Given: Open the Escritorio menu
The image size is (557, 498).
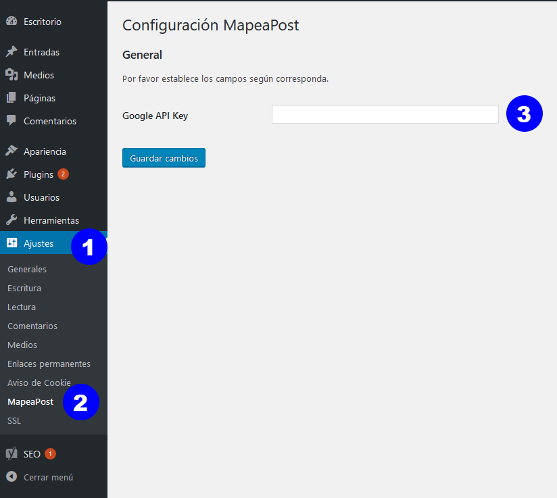Looking at the screenshot, I should tap(53, 22).
